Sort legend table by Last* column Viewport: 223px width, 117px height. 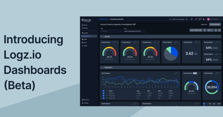tap(170, 91)
